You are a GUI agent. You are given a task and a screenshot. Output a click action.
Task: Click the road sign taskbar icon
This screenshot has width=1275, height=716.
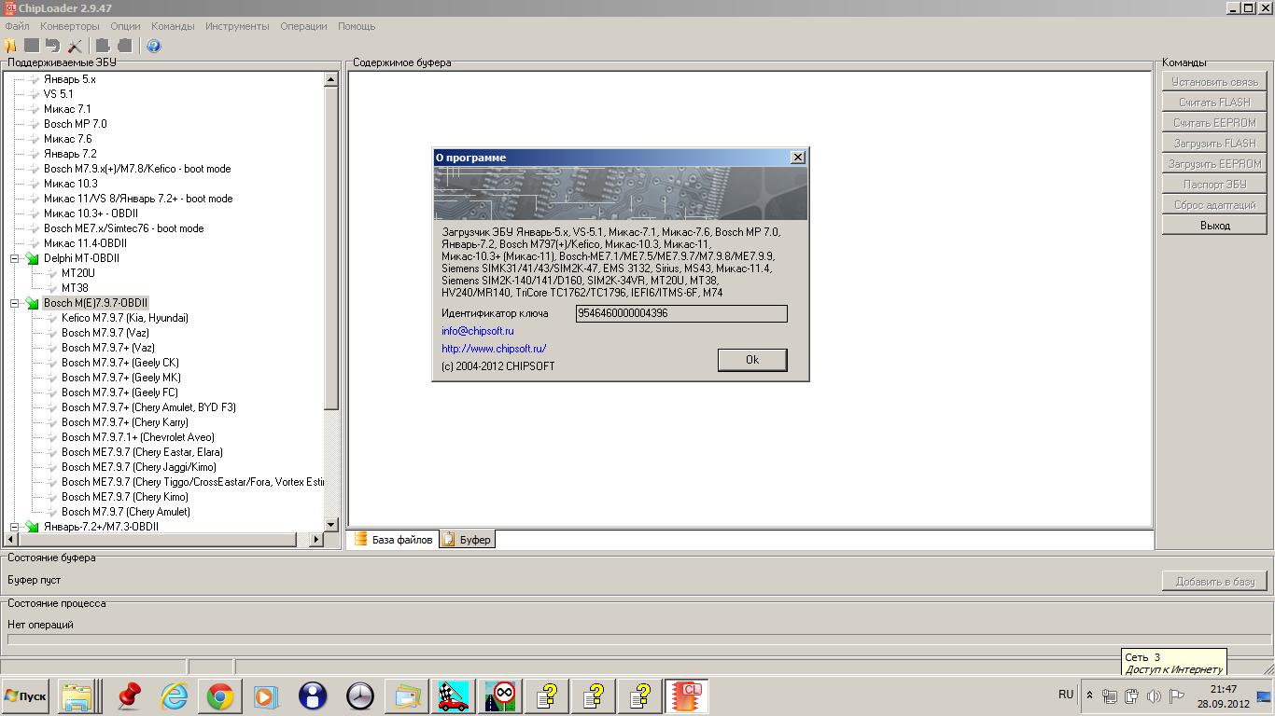coord(501,696)
